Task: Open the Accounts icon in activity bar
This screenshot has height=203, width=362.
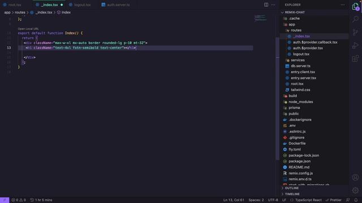Action: pyautogui.click(x=355, y=178)
